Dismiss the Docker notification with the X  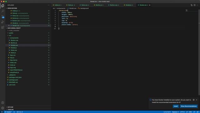(197, 100)
